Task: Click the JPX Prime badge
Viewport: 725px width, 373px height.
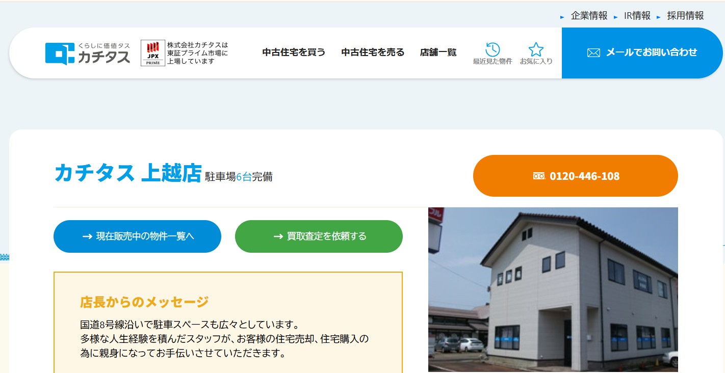Action: pyautogui.click(x=153, y=53)
